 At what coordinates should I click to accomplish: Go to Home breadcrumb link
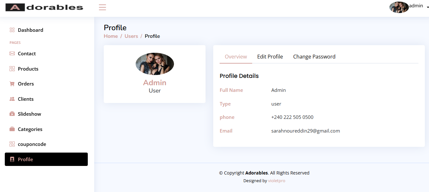click(111, 36)
